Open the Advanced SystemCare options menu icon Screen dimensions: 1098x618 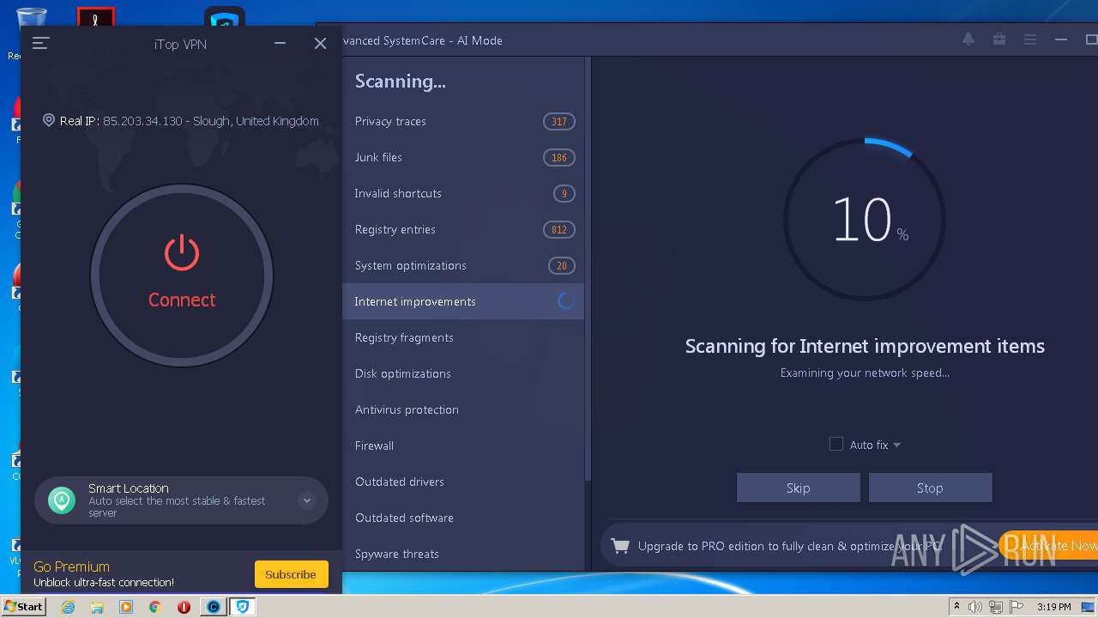click(1030, 39)
